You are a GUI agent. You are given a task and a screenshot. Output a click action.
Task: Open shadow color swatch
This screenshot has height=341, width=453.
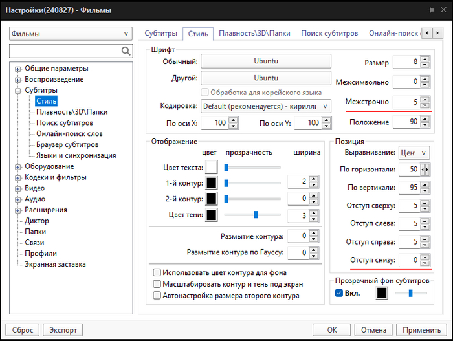point(211,215)
